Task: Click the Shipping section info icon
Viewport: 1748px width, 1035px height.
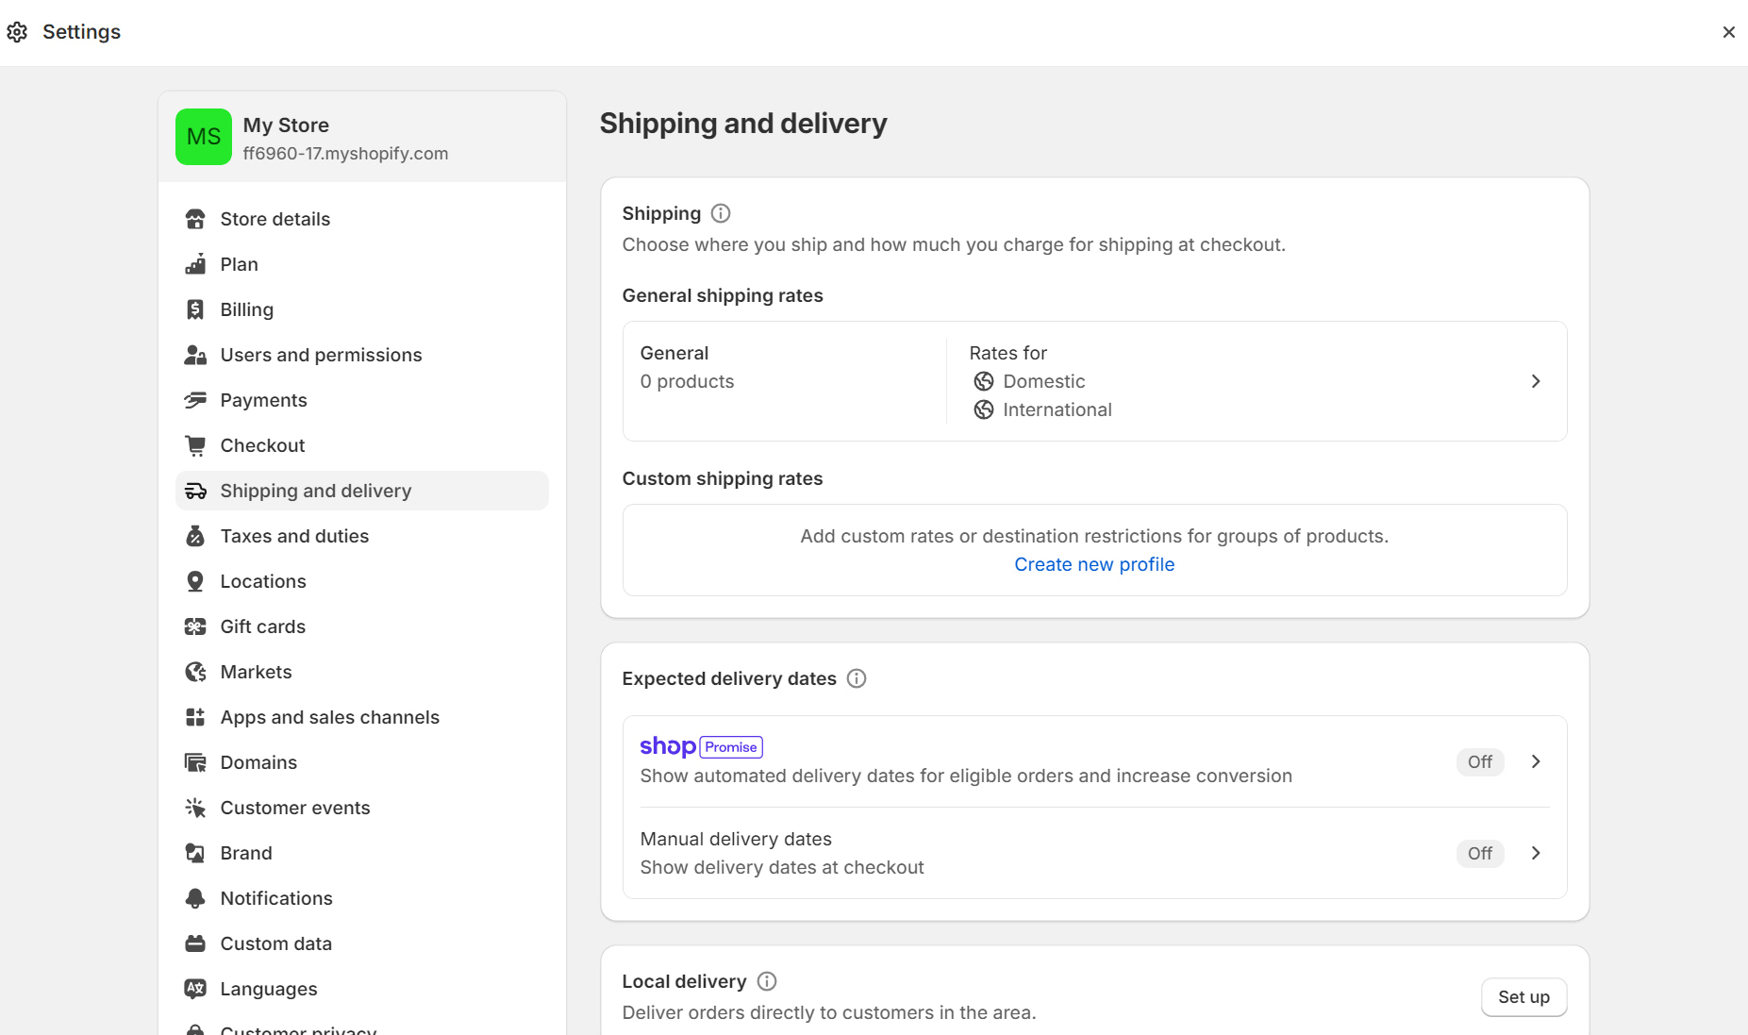Action: [x=720, y=213]
